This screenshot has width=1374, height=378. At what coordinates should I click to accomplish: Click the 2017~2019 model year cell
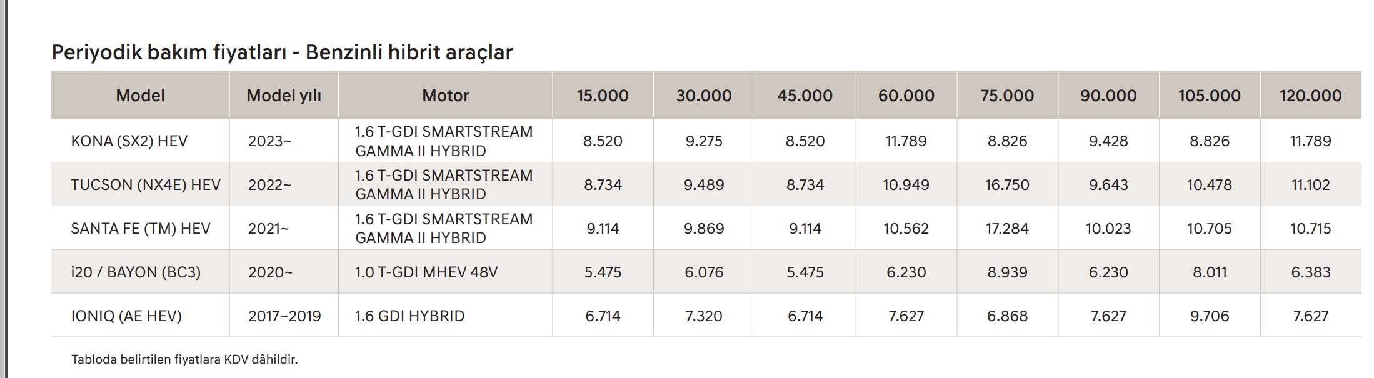[x=284, y=316]
